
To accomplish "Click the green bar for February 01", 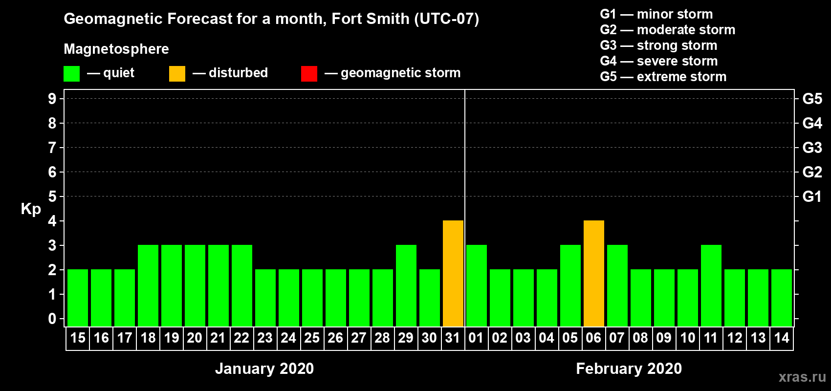I will pyautogui.click(x=477, y=286).
